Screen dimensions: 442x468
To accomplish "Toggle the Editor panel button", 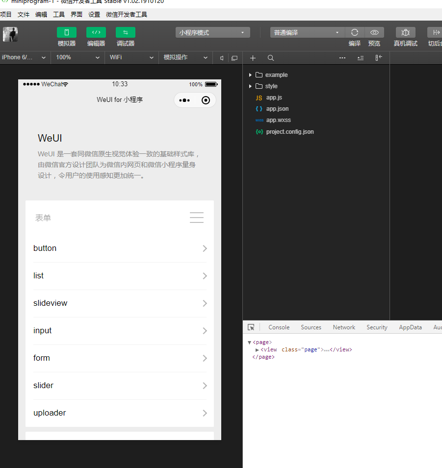I will [x=96, y=33].
